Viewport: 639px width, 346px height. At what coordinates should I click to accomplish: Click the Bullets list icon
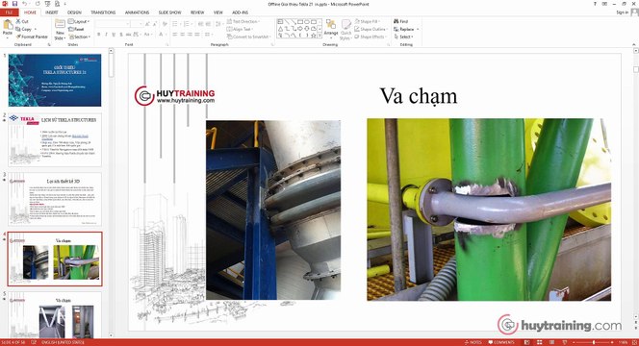click(x=175, y=24)
